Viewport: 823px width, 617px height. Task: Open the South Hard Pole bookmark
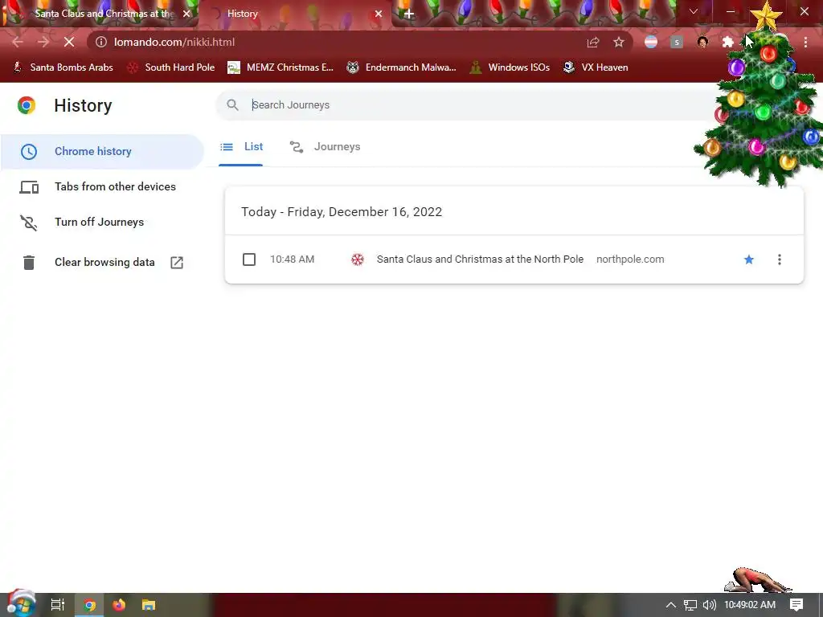tap(171, 67)
